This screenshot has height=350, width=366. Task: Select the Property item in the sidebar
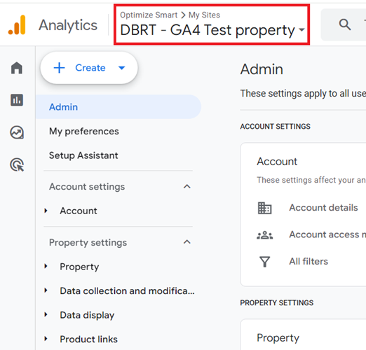pos(79,267)
